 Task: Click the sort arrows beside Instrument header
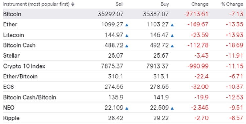[72, 4]
